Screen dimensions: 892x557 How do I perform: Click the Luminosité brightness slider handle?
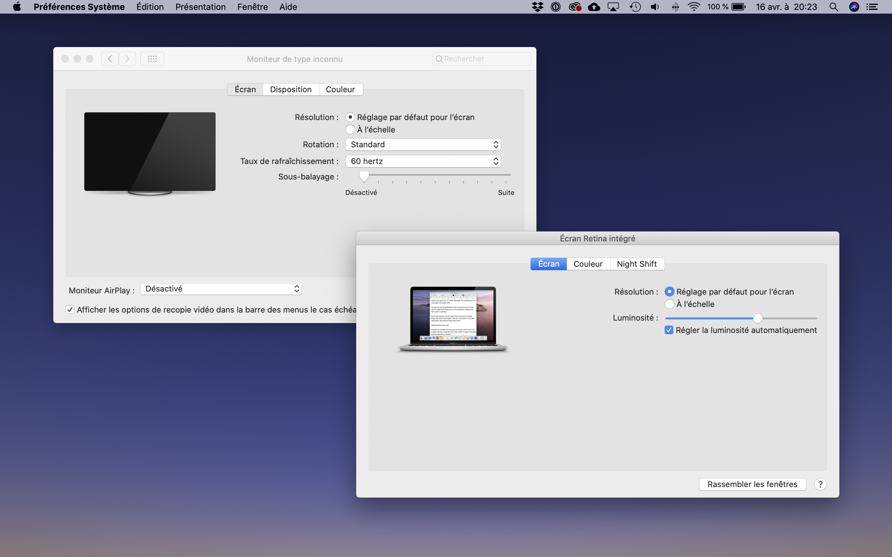tap(758, 318)
